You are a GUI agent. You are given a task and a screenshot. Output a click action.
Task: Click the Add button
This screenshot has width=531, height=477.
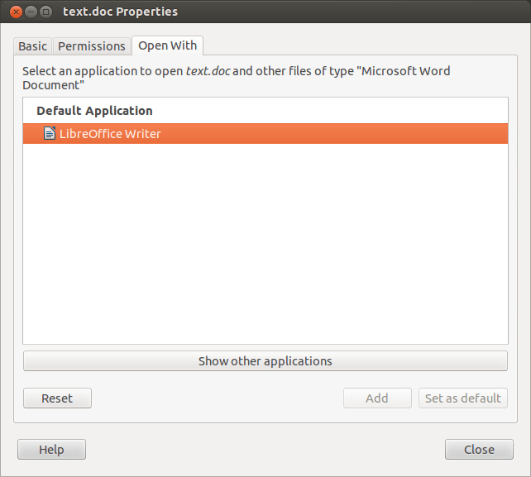[x=377, y=398]
